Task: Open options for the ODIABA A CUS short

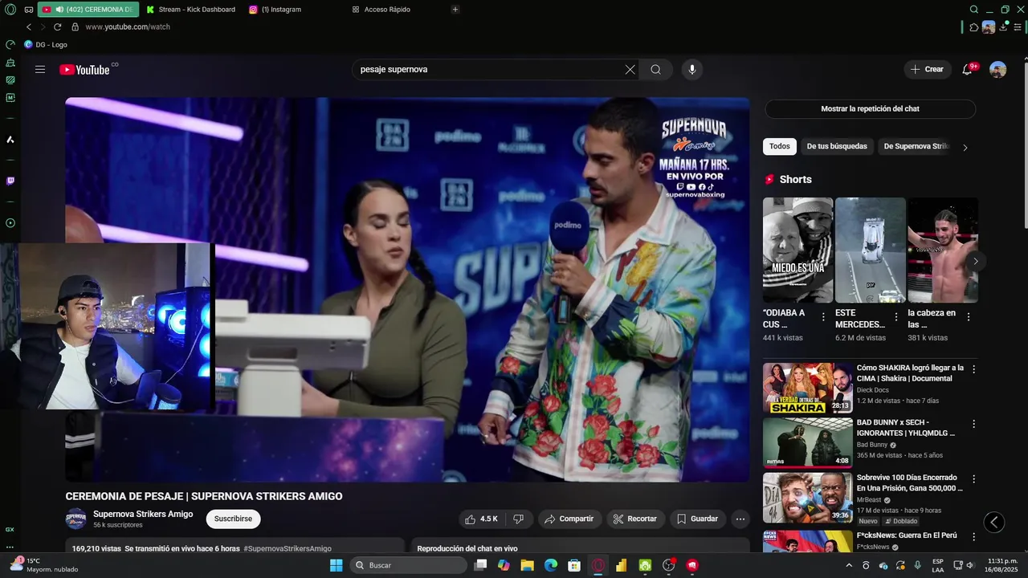Action: [823, 317]
